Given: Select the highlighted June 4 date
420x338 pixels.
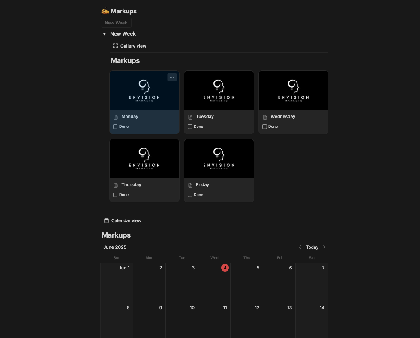Looking at the screenshot, I should click(225, 268).
